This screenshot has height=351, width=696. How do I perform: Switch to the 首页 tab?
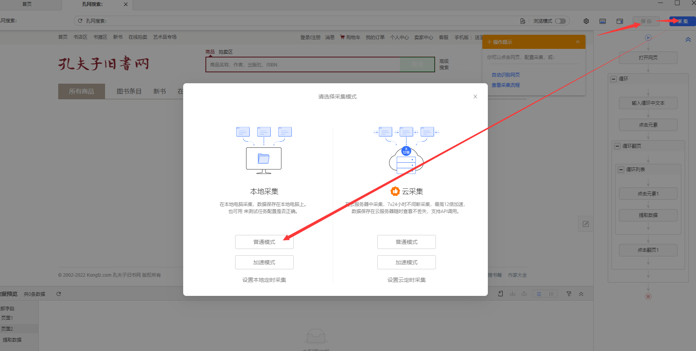pyautogui.click(x=27, y=4)
